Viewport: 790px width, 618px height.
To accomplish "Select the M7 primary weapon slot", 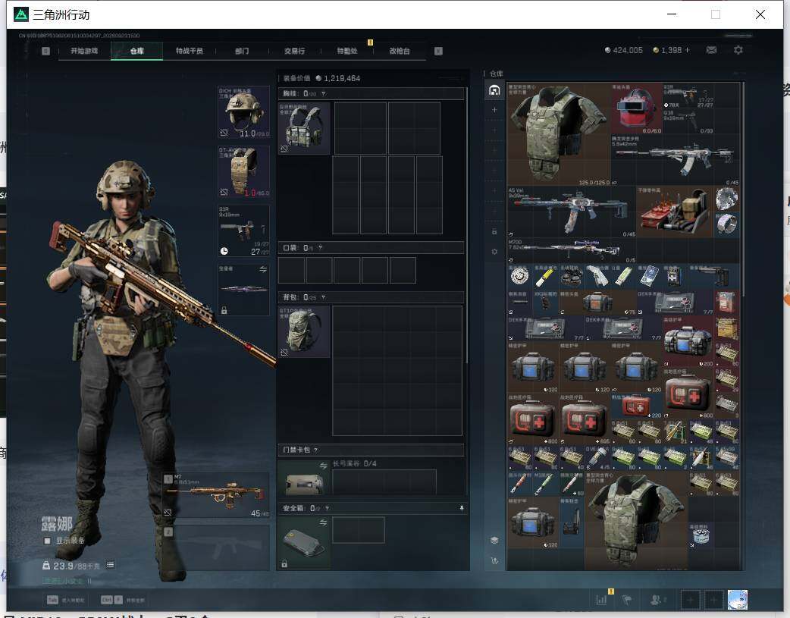I will click(216, 495).
